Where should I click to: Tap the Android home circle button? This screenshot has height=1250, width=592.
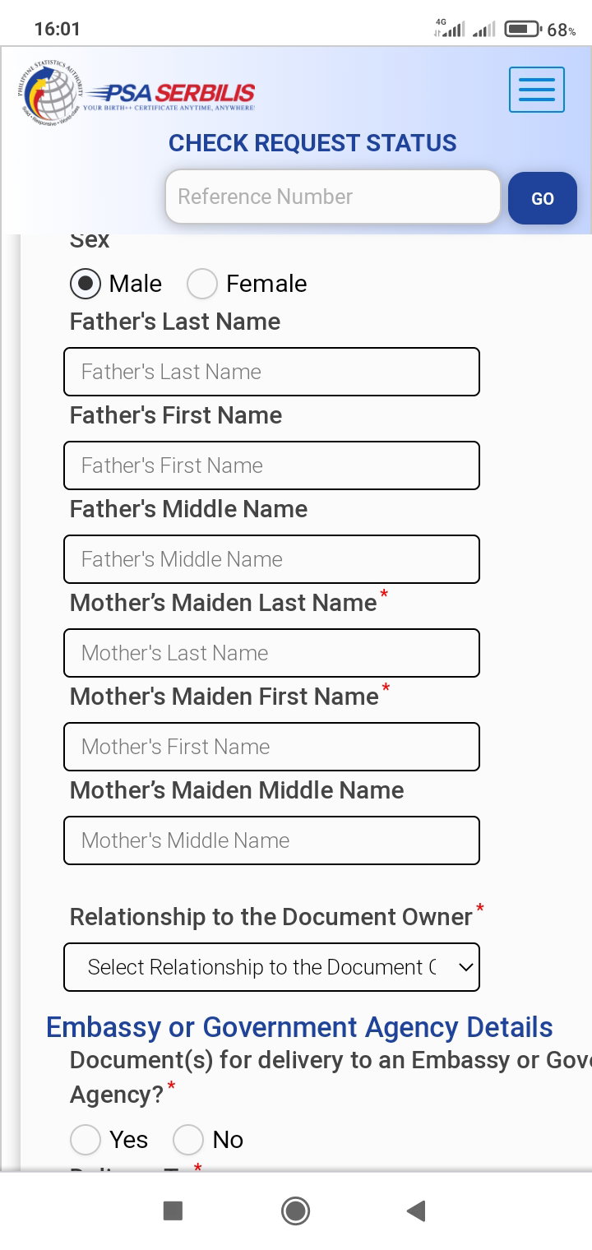tap(295, 1211)
